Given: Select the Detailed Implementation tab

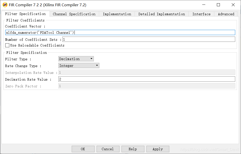Looking at the screenshot, I should (x=162, y=14).
